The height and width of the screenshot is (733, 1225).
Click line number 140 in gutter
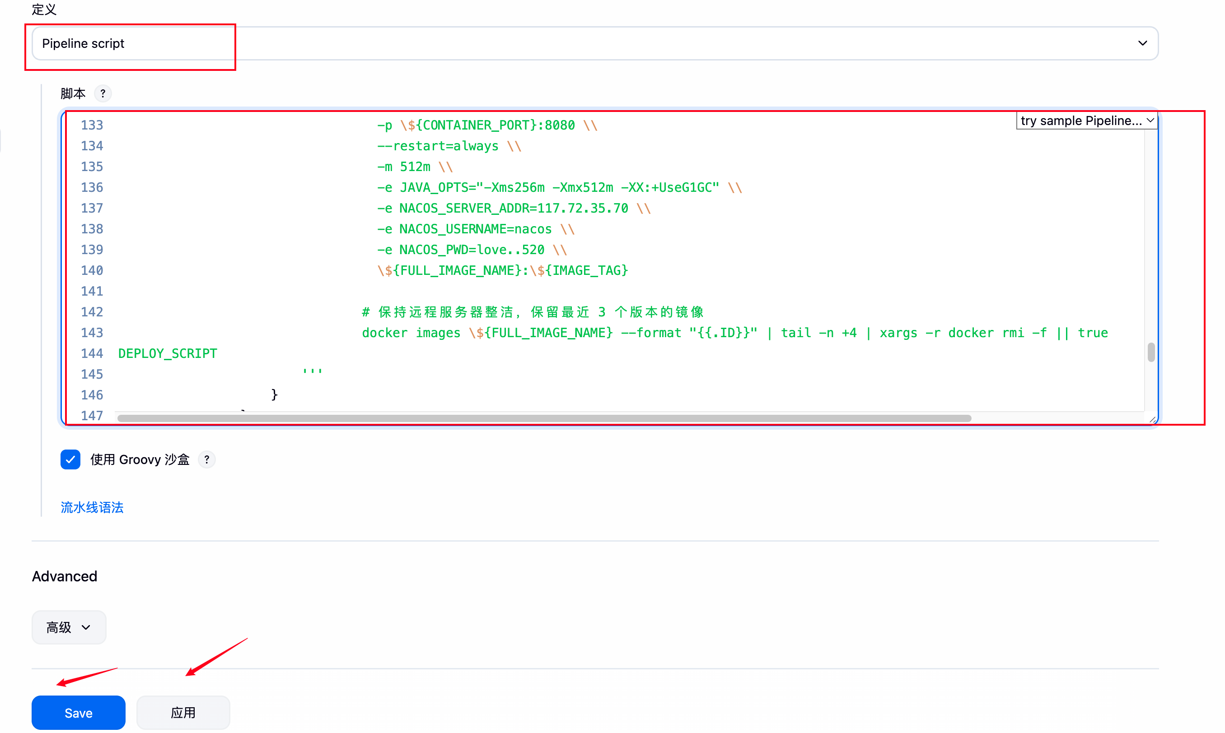[92, 271]
